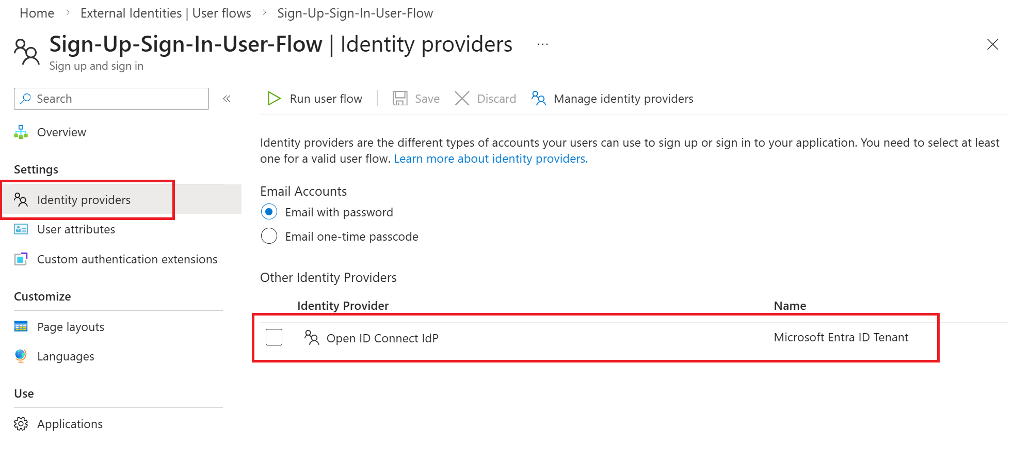Open Learn more about identity providers link
This screenshot has width=1014, height=457.
491,159
